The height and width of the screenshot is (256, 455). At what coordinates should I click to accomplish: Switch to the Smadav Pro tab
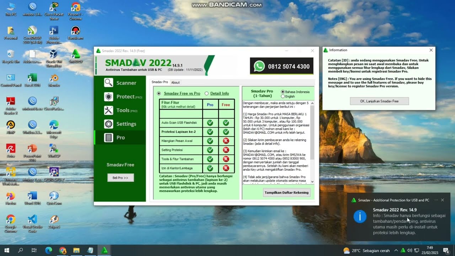tap(160, 82)
